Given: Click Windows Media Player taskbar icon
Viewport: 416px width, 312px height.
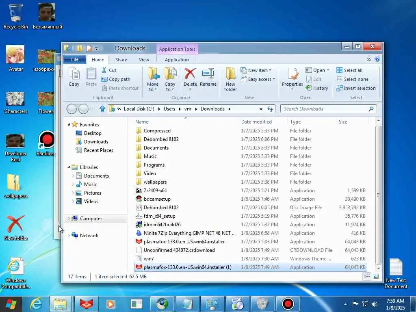Looking at the screenshot, I should pyautogui.click(x=110, y=304).
